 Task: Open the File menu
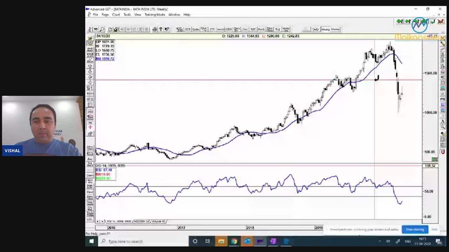click(x=95, y=15)
